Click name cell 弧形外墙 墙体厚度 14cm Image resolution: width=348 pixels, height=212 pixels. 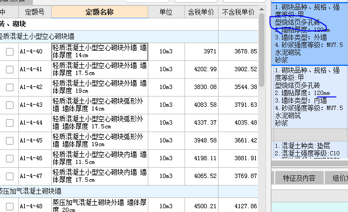point(100,105)
